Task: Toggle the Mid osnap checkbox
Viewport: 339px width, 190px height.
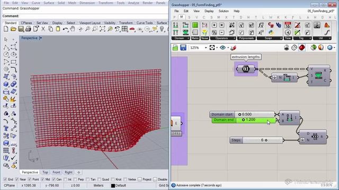Action: tap(42, 179)
